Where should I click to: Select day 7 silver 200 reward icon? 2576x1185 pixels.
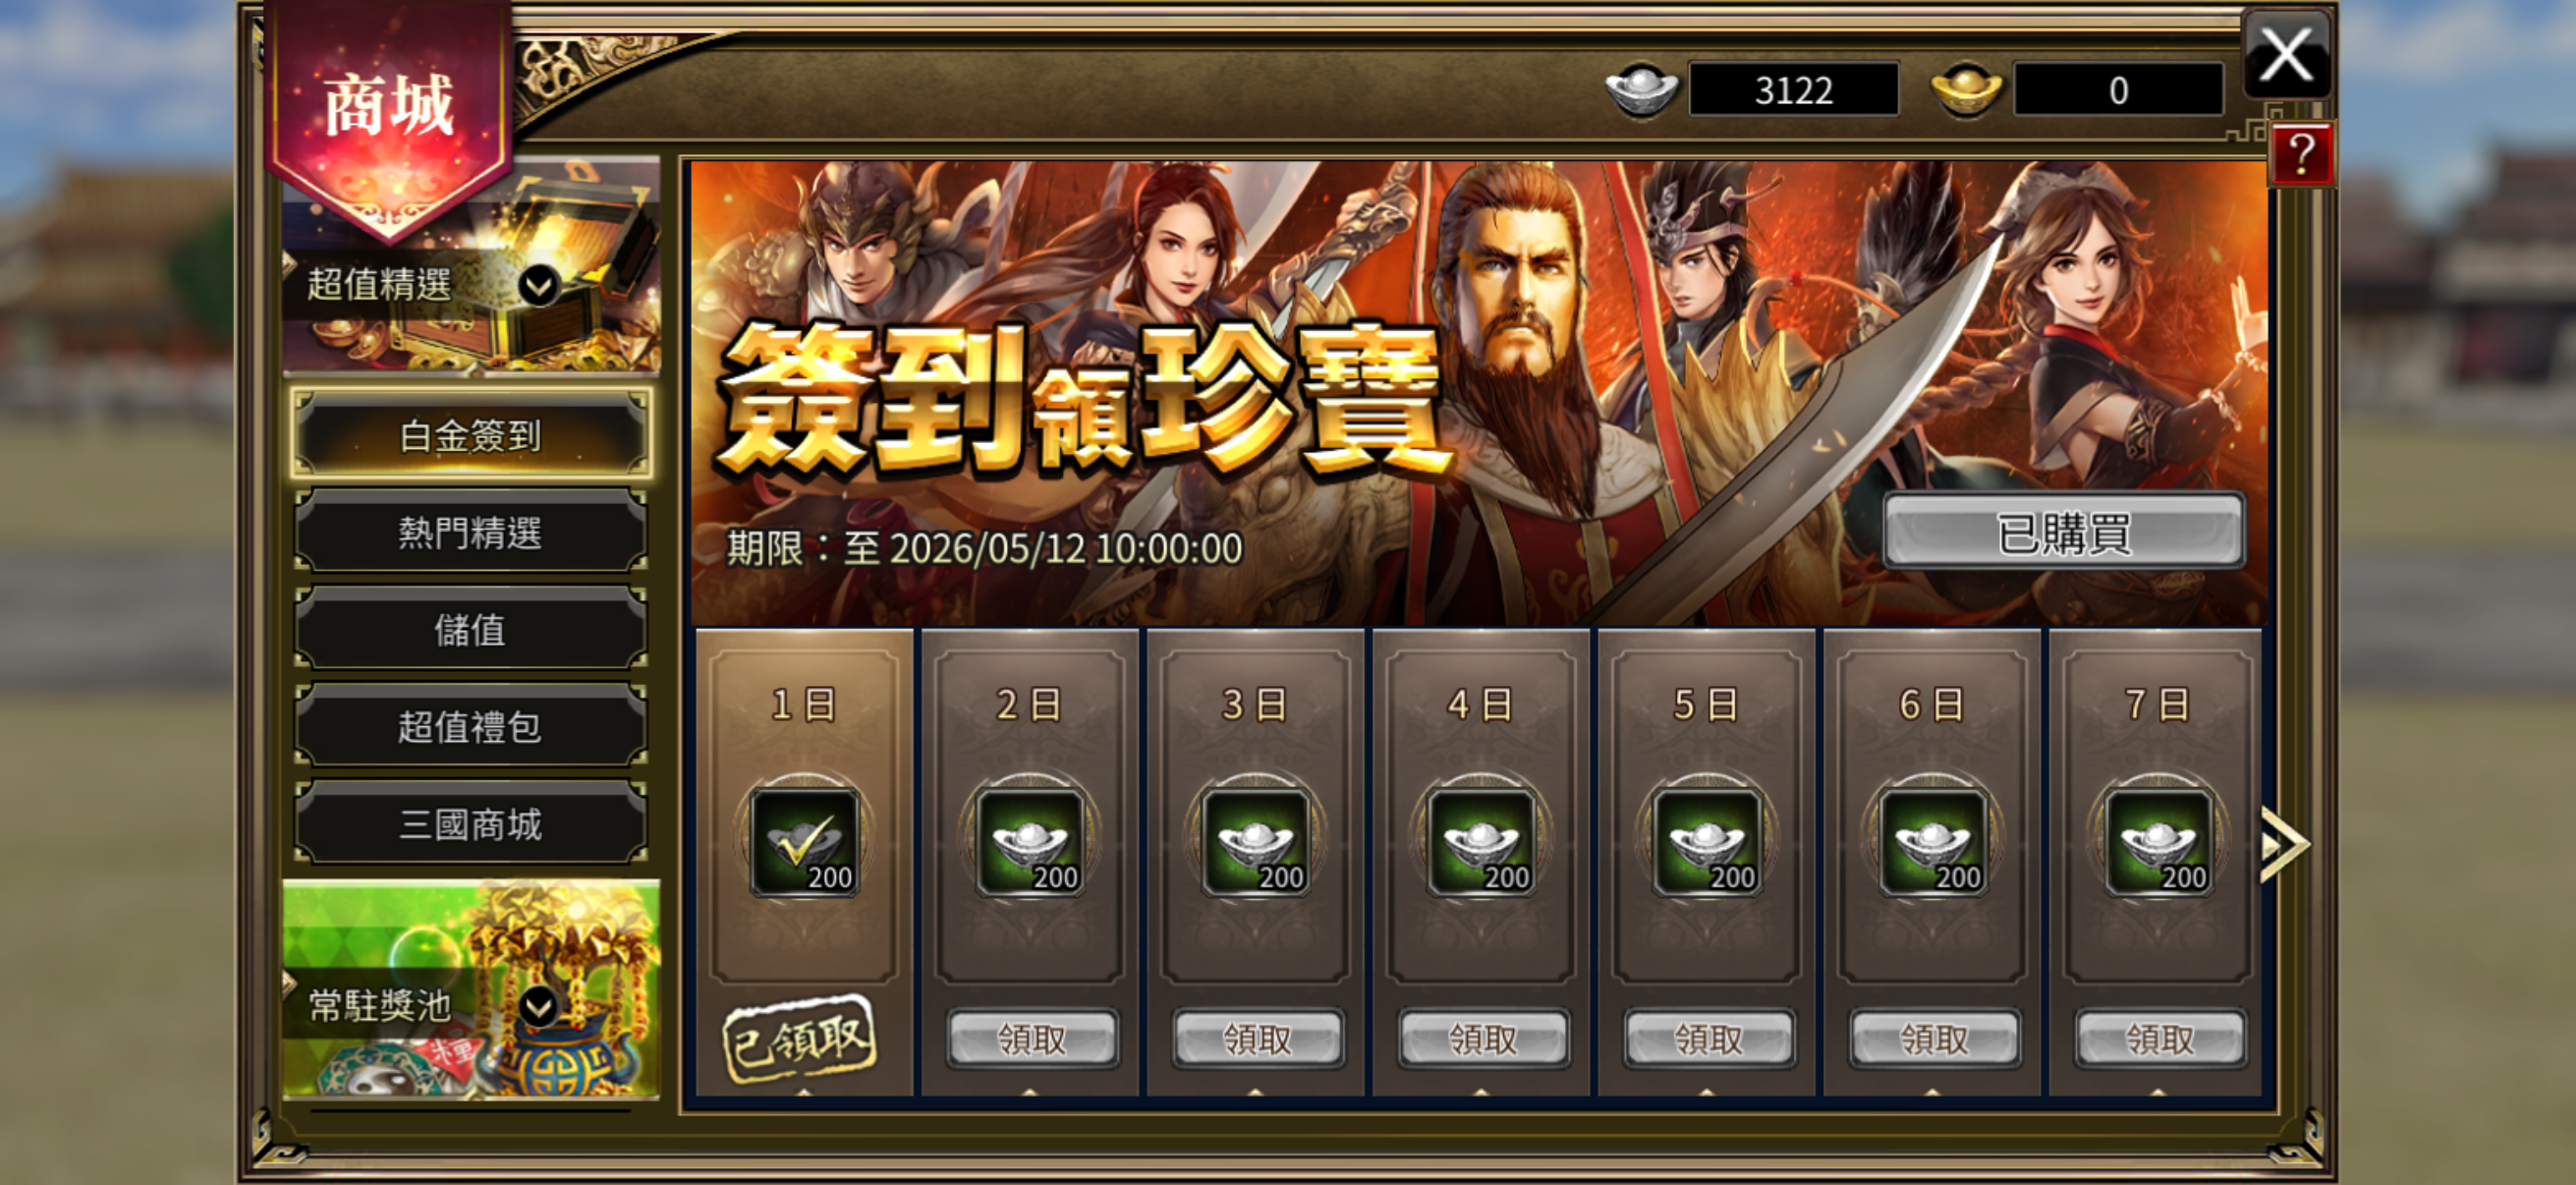(x=2158, y=841)
